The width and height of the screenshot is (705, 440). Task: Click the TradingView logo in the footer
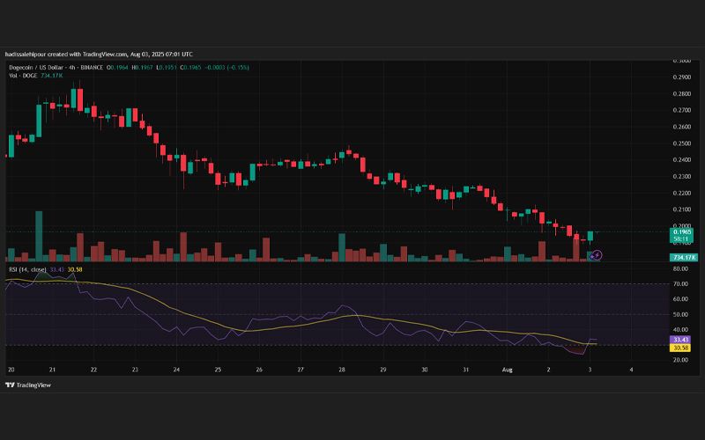coord(28,385)
